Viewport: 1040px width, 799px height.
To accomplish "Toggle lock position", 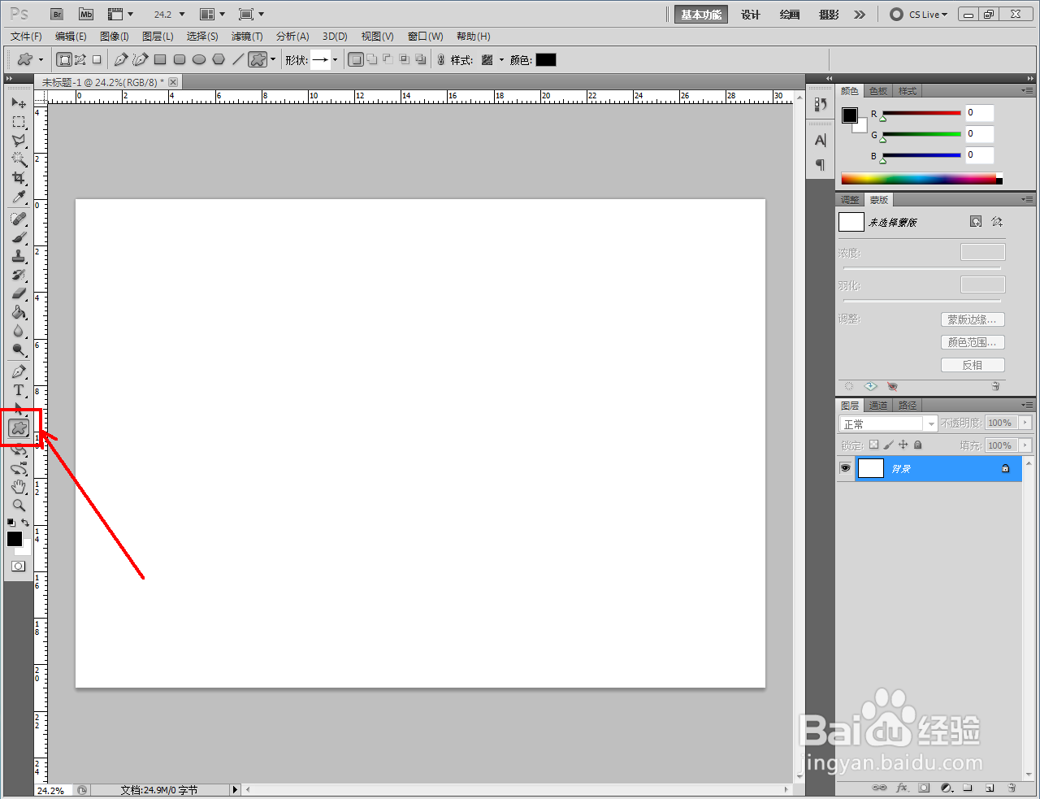I will (x=903, y=445).
